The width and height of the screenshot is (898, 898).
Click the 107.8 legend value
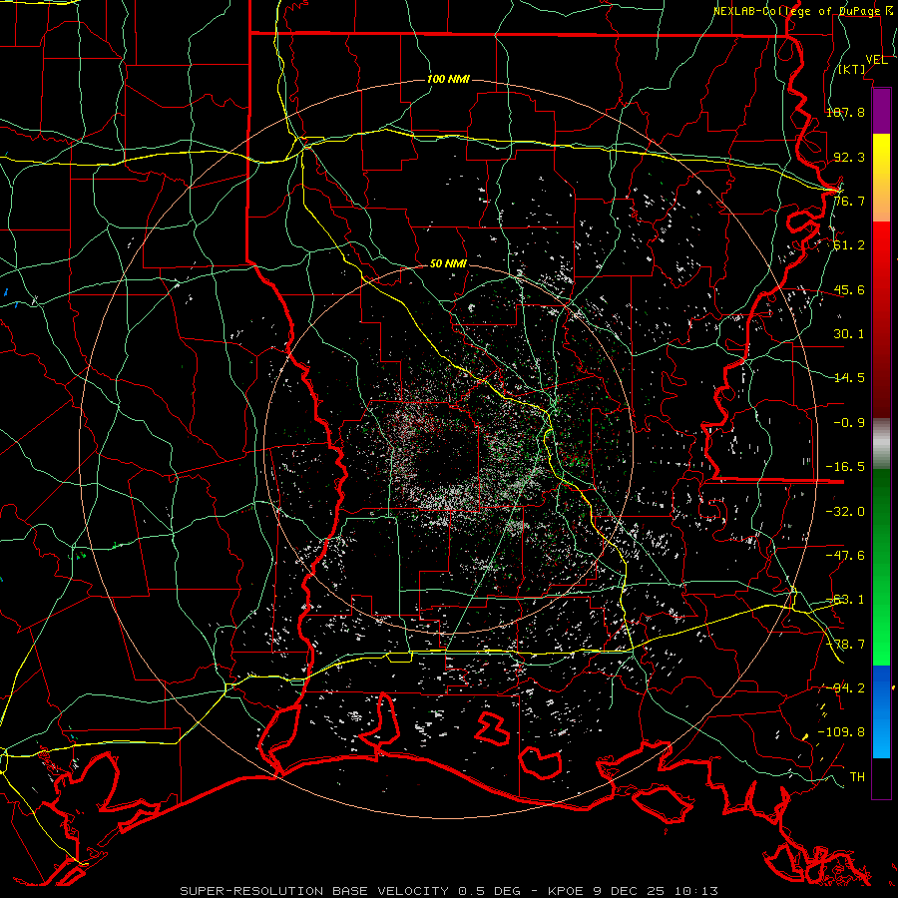(845, 112)
